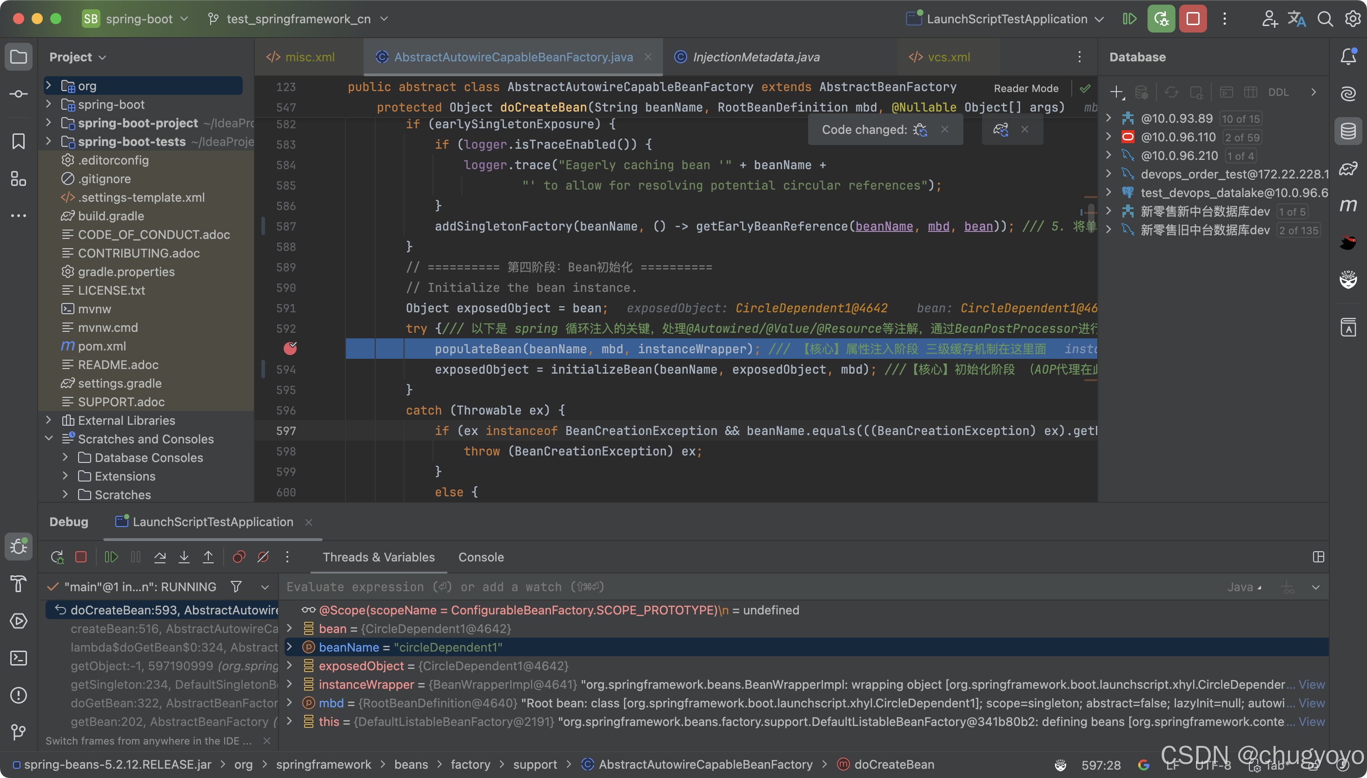Click the View Breakpoints icon
The height and width of the screenshot is (778, 1367).
(x=239, y=557)
